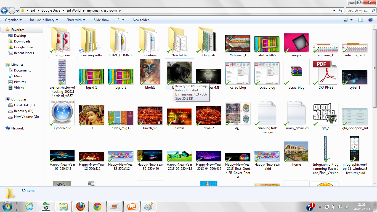Open Google Chrome from the taskbar
377x212 pixels.
(97, 206)
